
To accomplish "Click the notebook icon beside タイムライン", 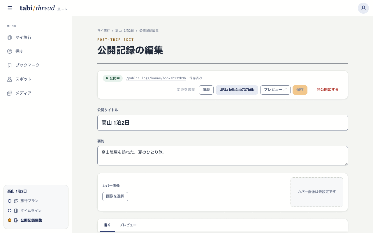I will [16, 211].
